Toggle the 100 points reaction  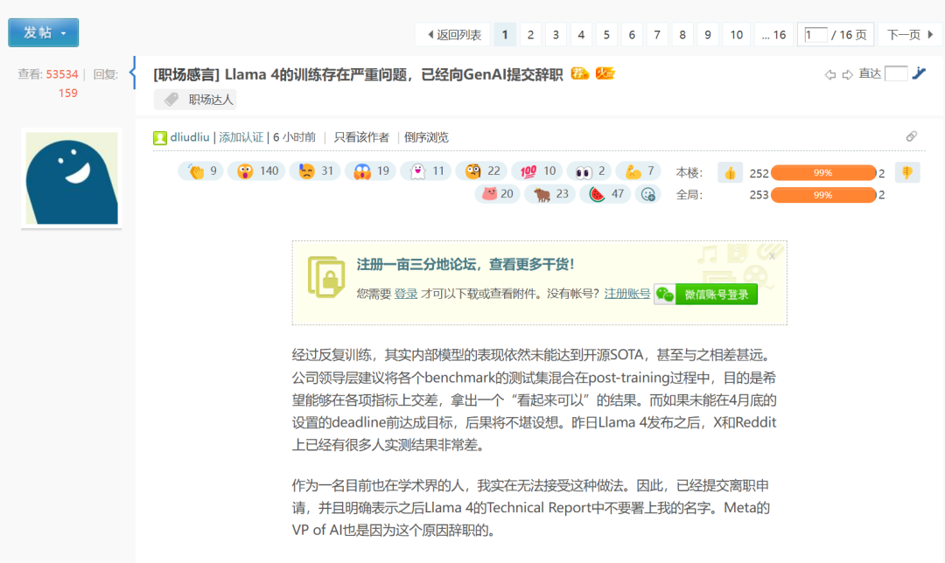tap(537, 171)
